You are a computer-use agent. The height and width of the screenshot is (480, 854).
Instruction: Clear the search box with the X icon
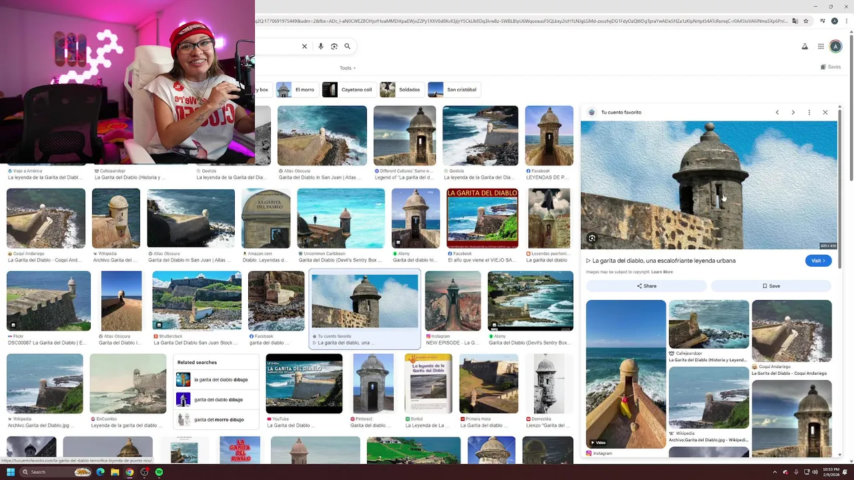coord(304,47)
